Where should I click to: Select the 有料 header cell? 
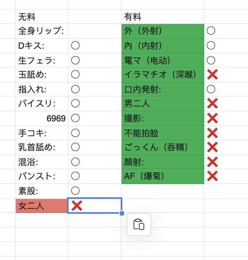tap(163, 17)
